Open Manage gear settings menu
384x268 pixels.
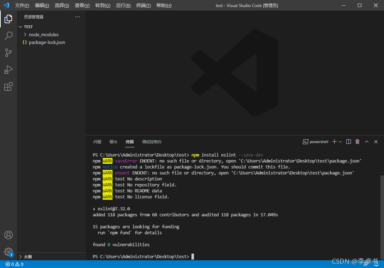click(8, 251)
